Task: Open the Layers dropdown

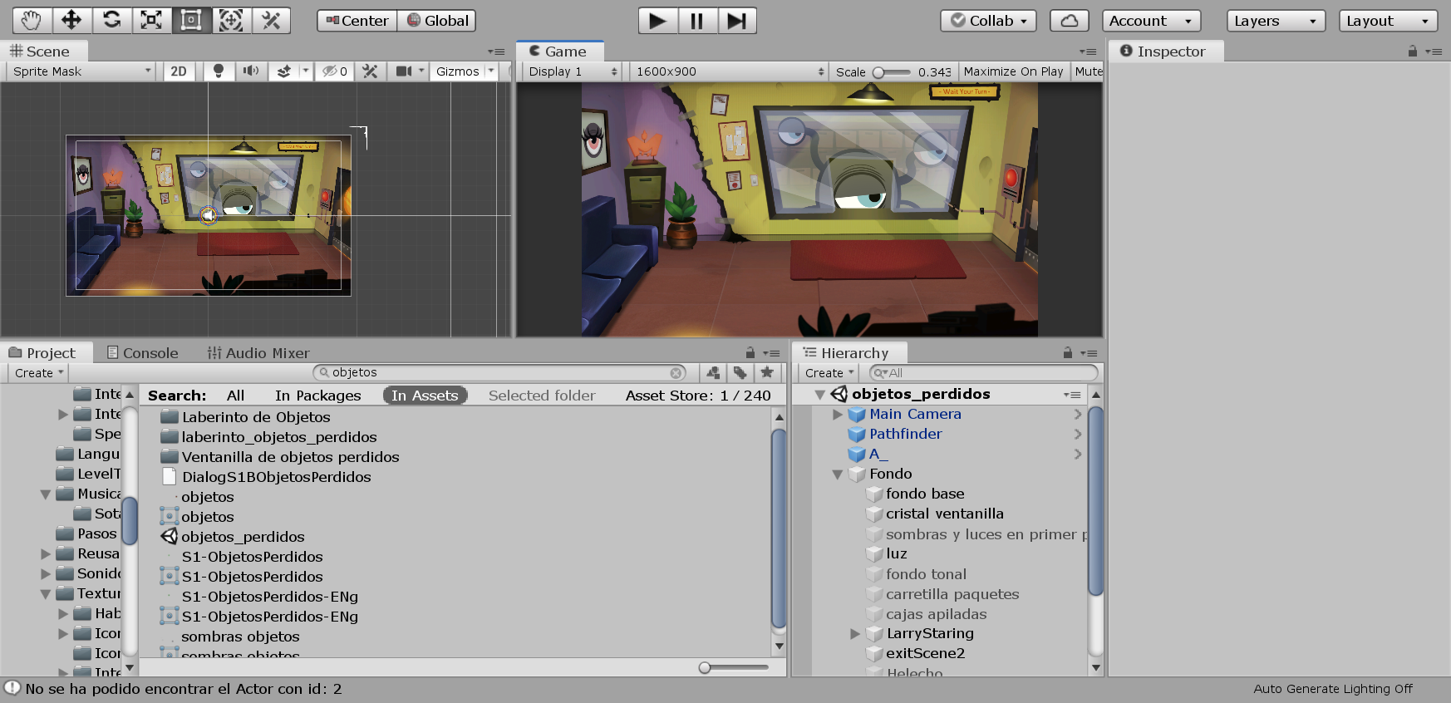Action: tap(1276, 21)
